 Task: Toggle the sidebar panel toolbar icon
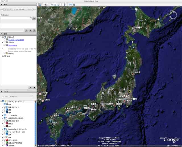point(40,5)
